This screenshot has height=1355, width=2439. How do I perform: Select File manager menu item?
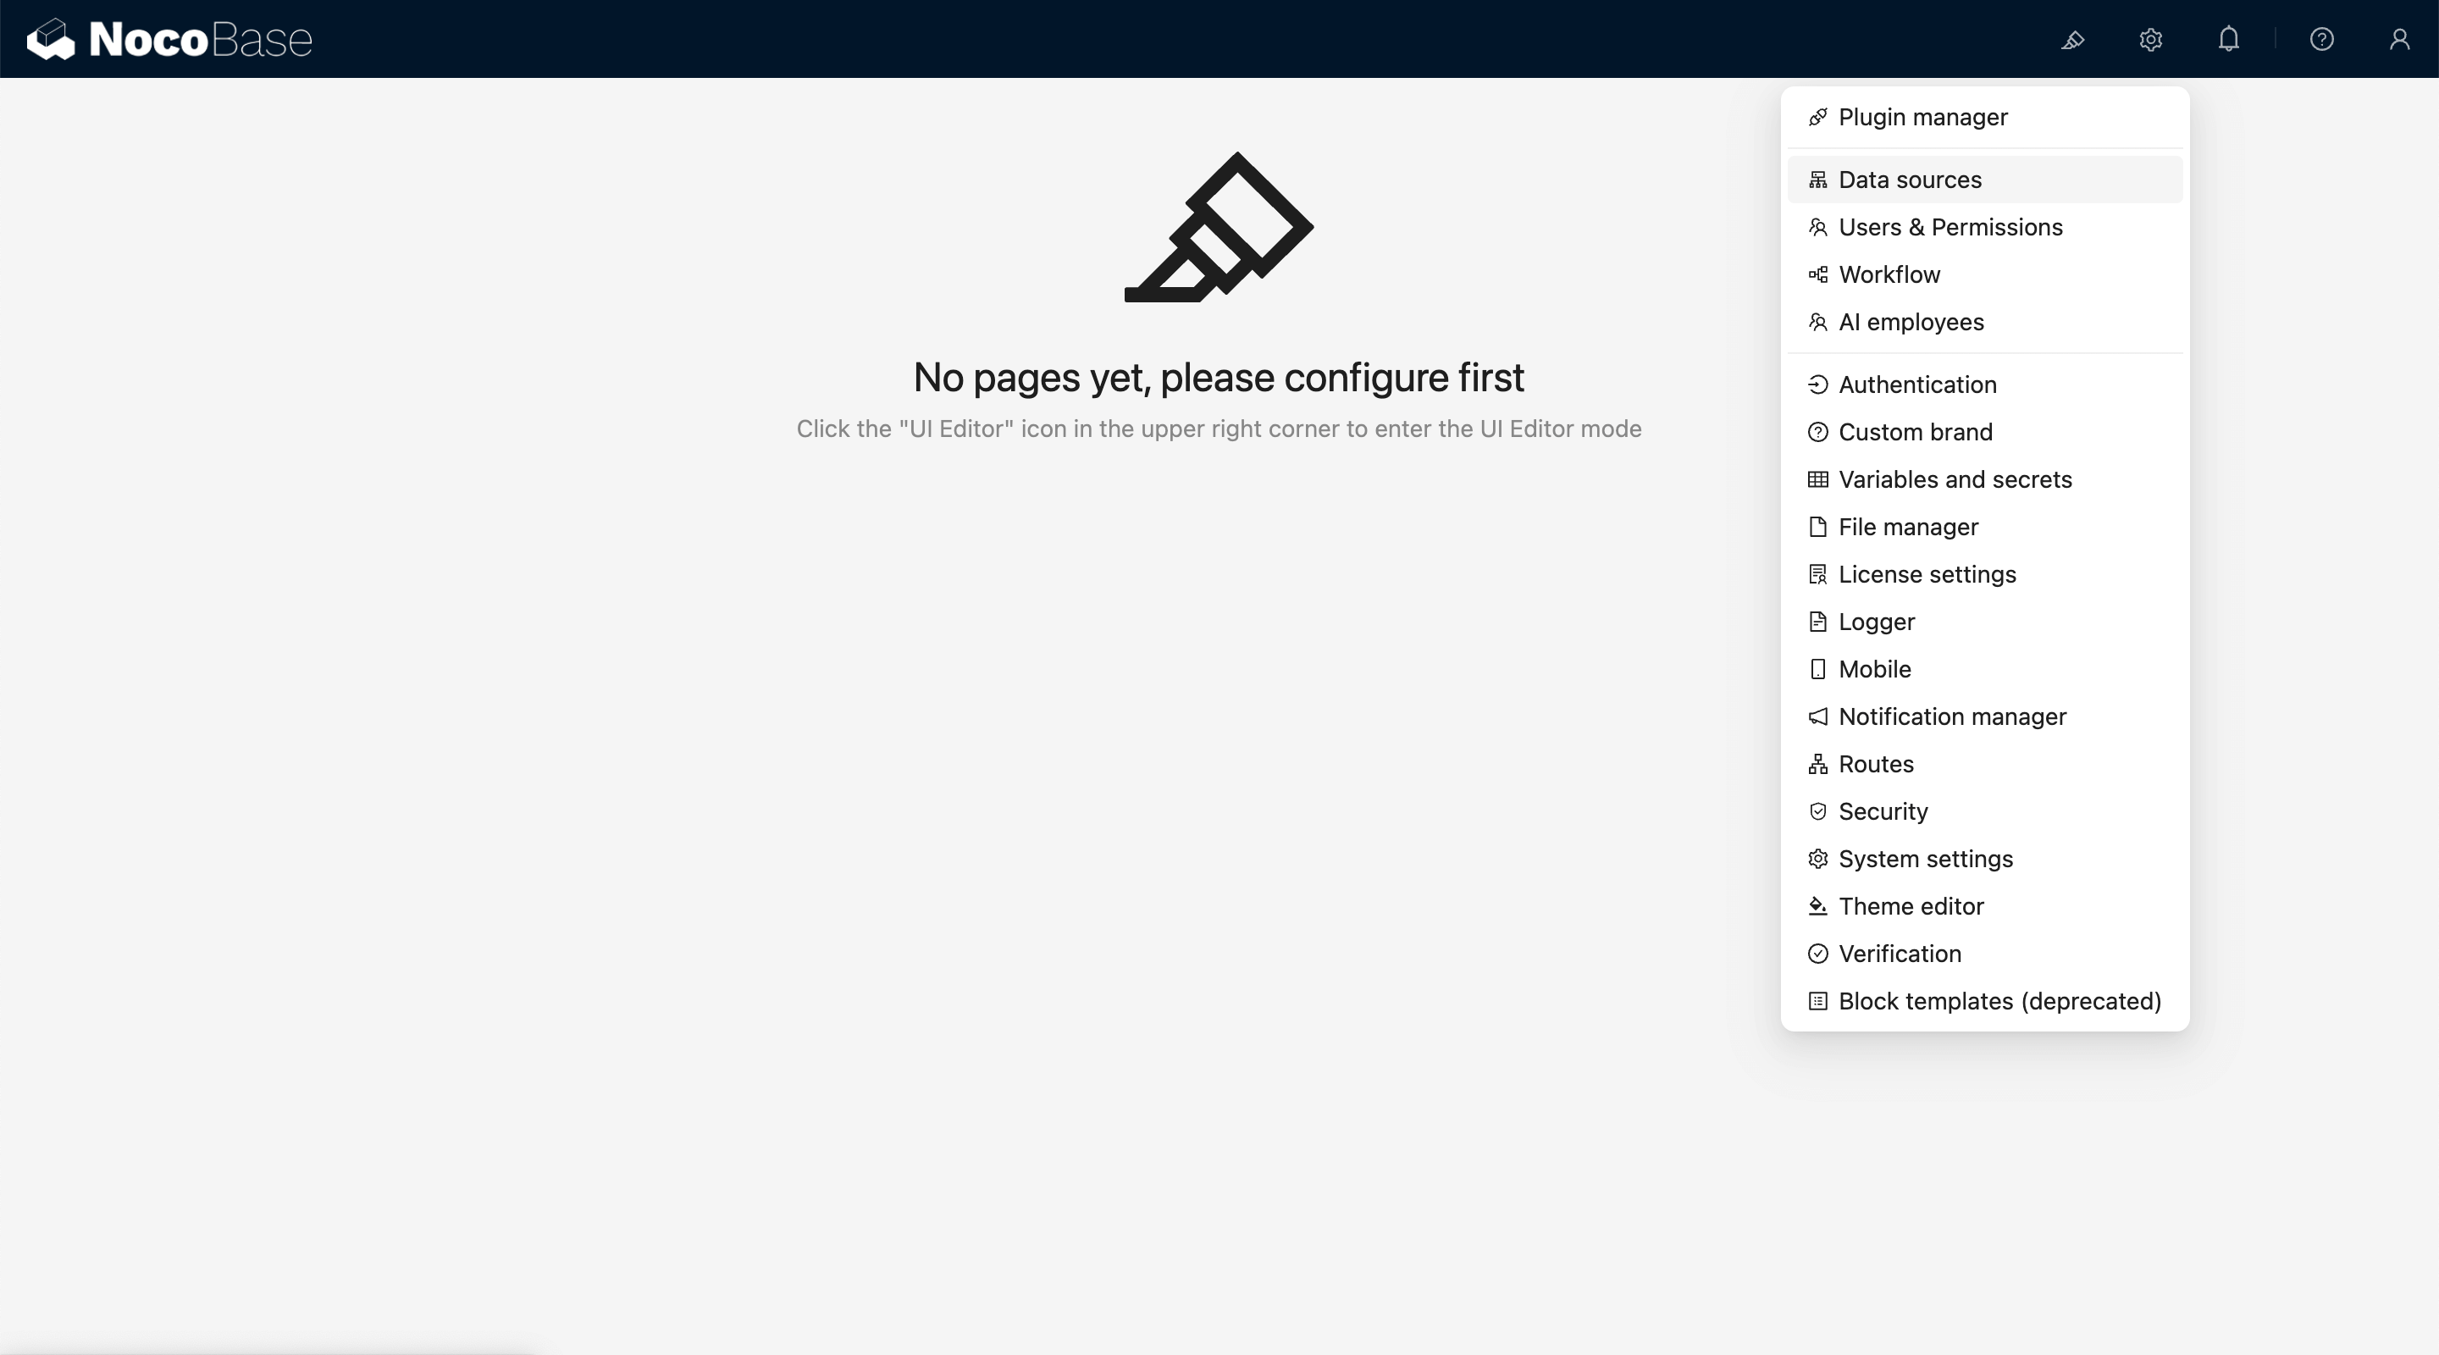[1908, 527]
